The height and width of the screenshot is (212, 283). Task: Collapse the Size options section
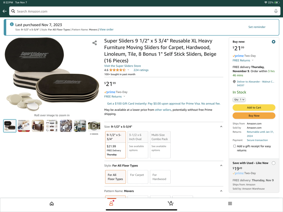(x=221, y=127)
